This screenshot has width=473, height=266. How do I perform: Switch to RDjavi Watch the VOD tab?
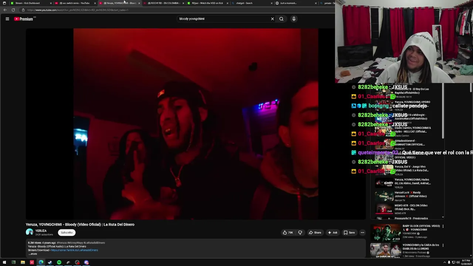click(207, 3)
